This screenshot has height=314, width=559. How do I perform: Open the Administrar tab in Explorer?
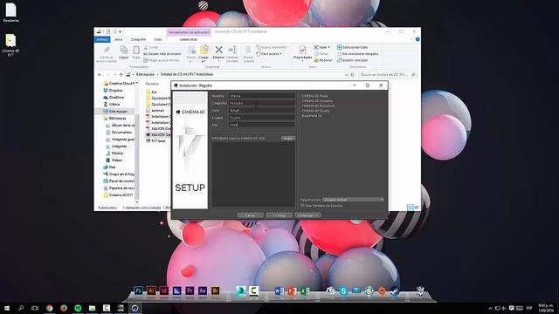click(x=189, y=39)
